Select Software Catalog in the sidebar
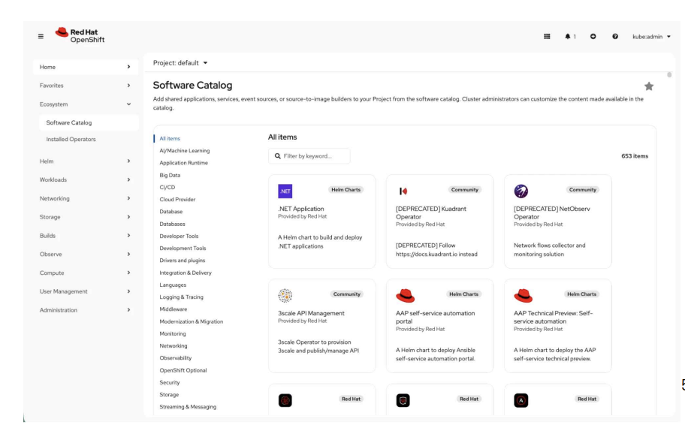 89,122
